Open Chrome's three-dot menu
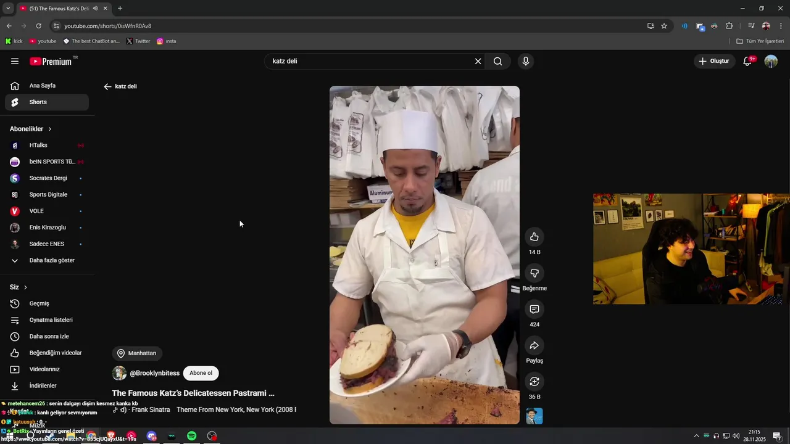The height and width of the screenshot is (444, 790). pos(781,26)
